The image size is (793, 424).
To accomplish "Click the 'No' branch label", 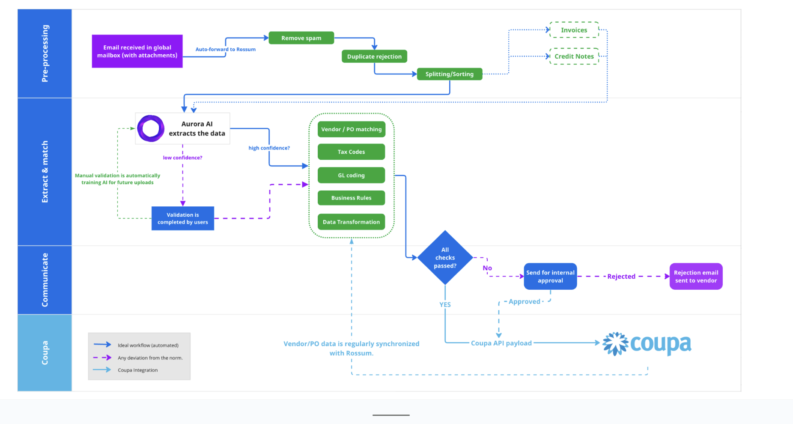I will coord(487,268).
